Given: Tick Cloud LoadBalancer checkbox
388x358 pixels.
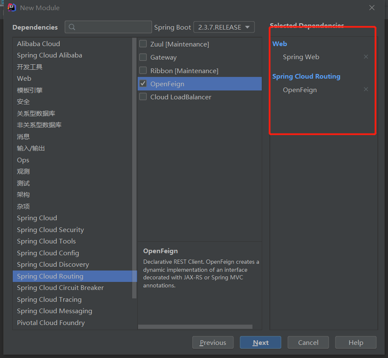Looking at the screenshot, I should click(143, 97).
